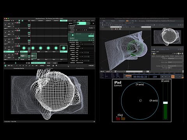Click the orange TouchDesigner play button

click(x=173, y=77)
